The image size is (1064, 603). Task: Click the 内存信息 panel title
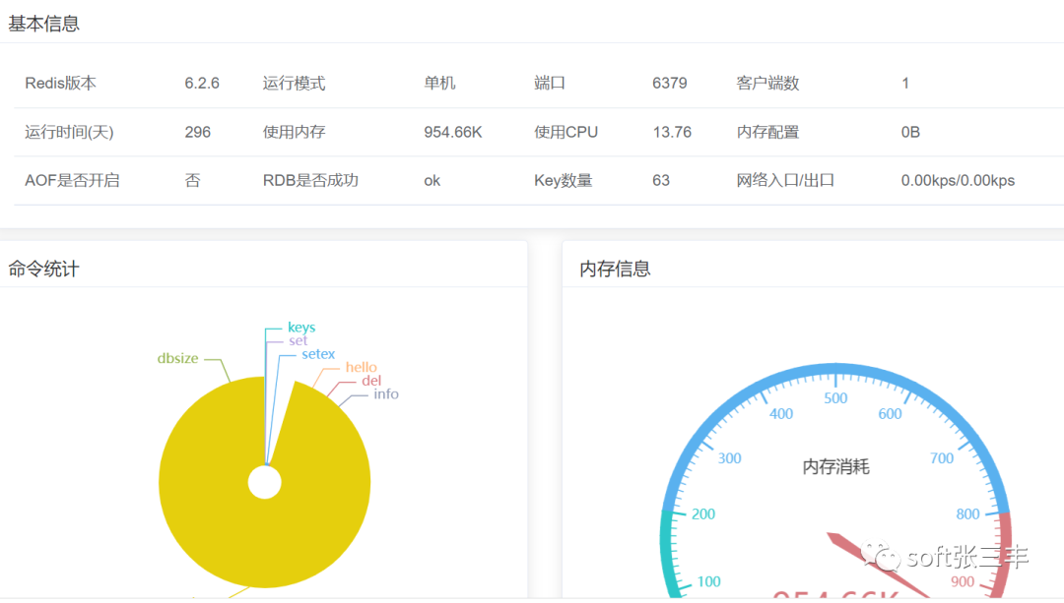pyautogui.click(x=616, y=269)
